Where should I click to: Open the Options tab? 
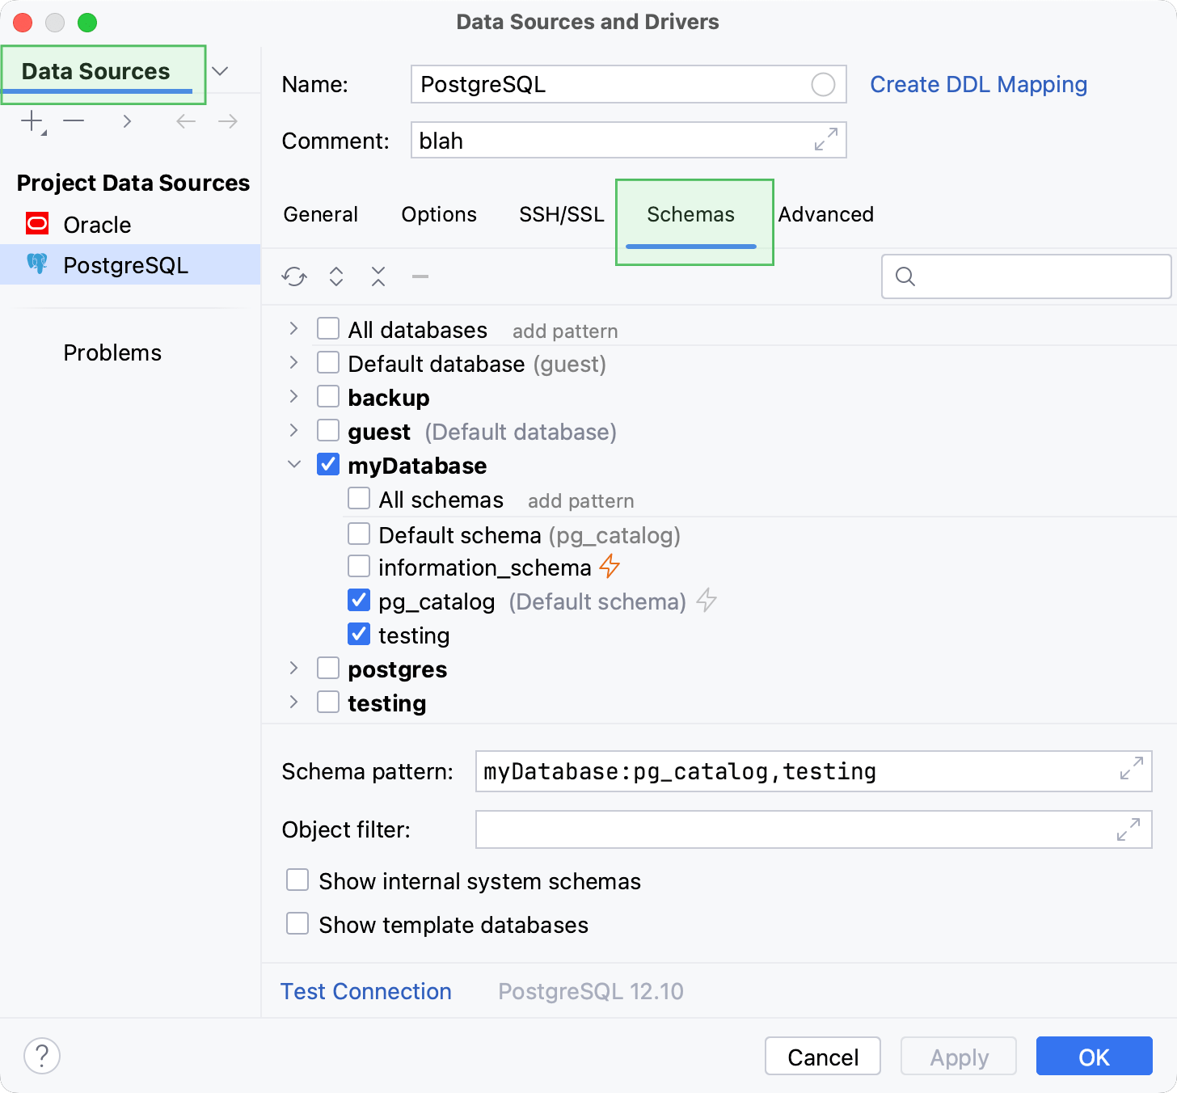(437, 214)
